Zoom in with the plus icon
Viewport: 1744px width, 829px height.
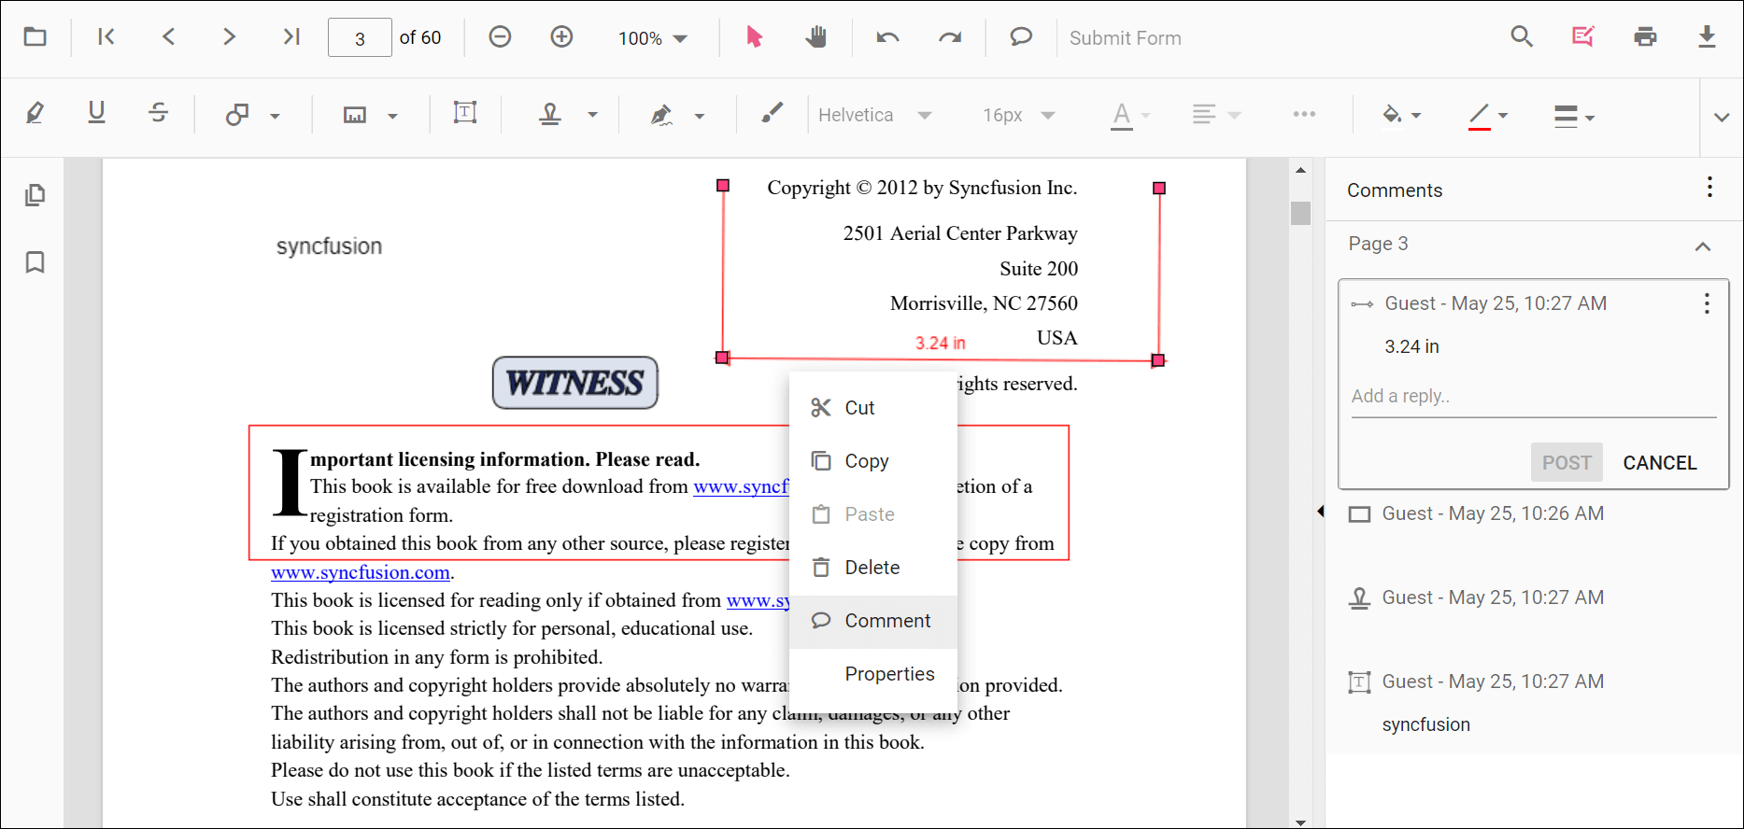[x=561, y=37]
